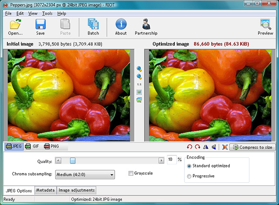Click the Quality slider thumb

73,160
